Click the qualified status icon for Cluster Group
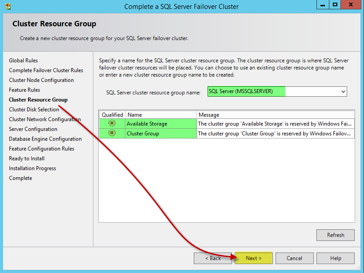 [112, 133]
